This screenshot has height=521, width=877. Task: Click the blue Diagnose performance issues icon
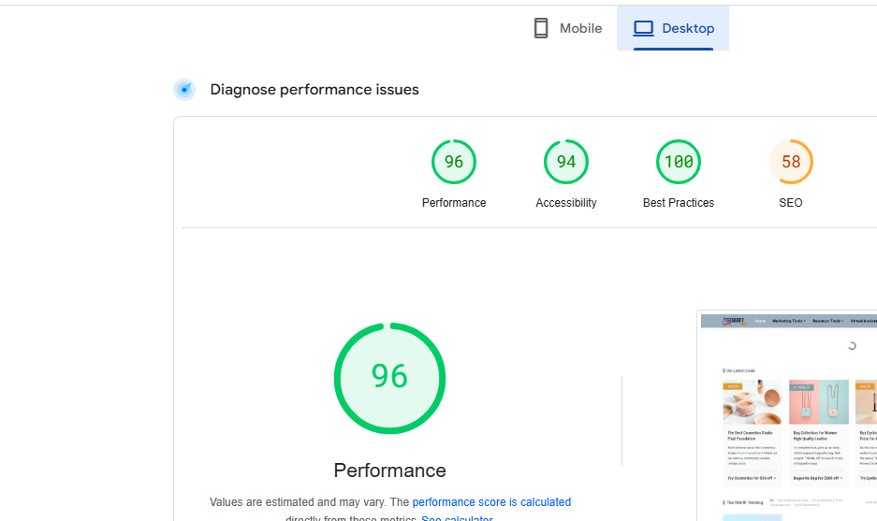click(184, 90)
